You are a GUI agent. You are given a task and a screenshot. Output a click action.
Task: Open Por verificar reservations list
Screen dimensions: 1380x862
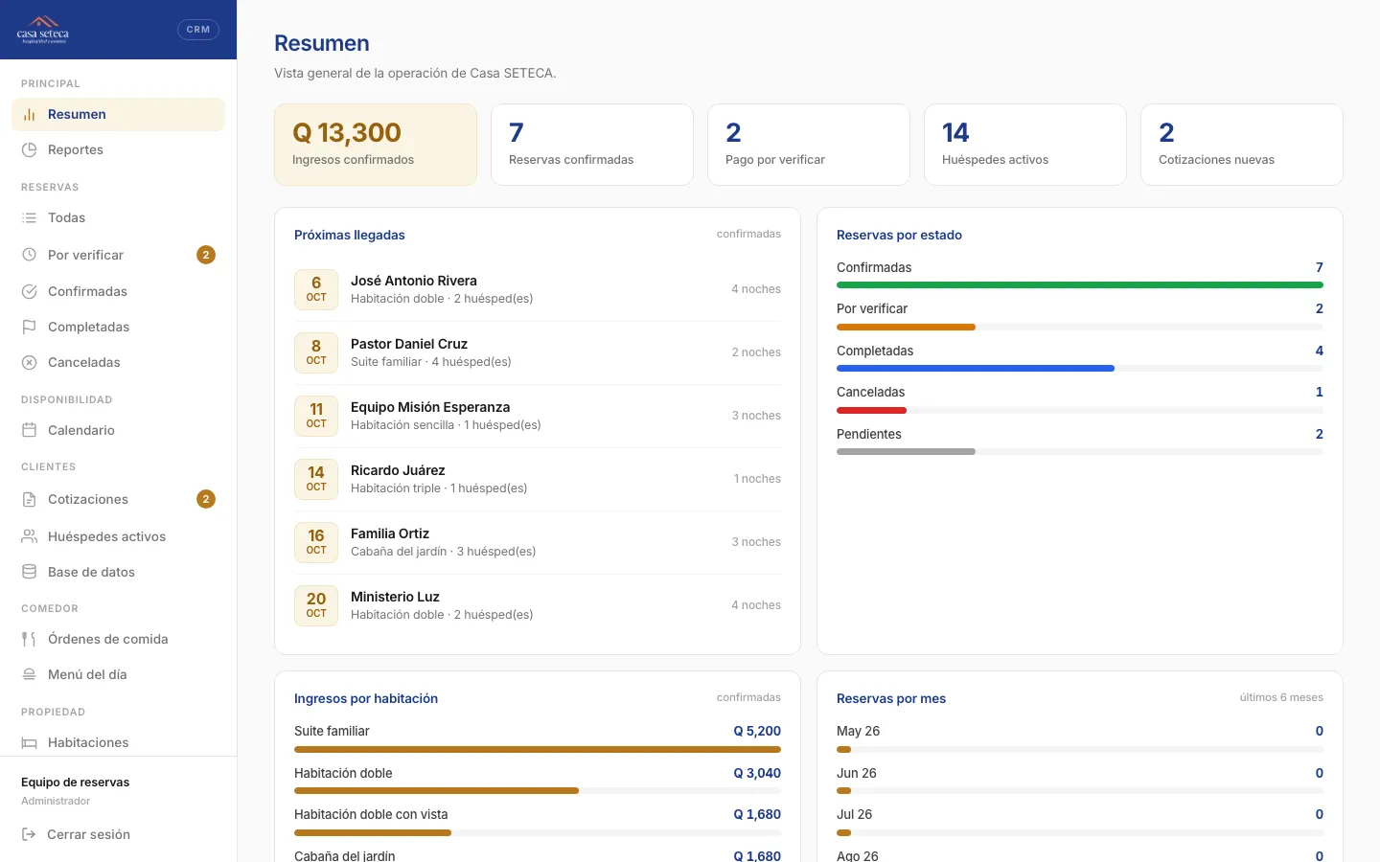[118, 255]
